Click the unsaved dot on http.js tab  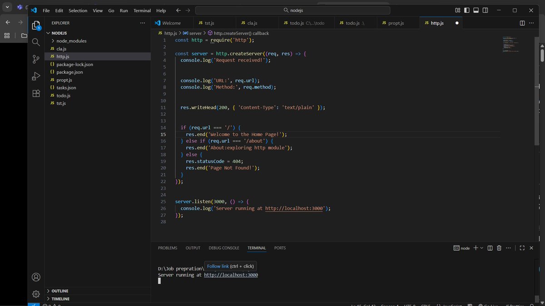click(457, 23)
